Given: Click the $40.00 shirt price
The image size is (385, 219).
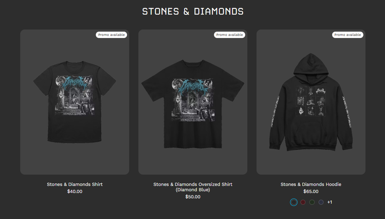Looking at the screenshot, I should 75,192.
